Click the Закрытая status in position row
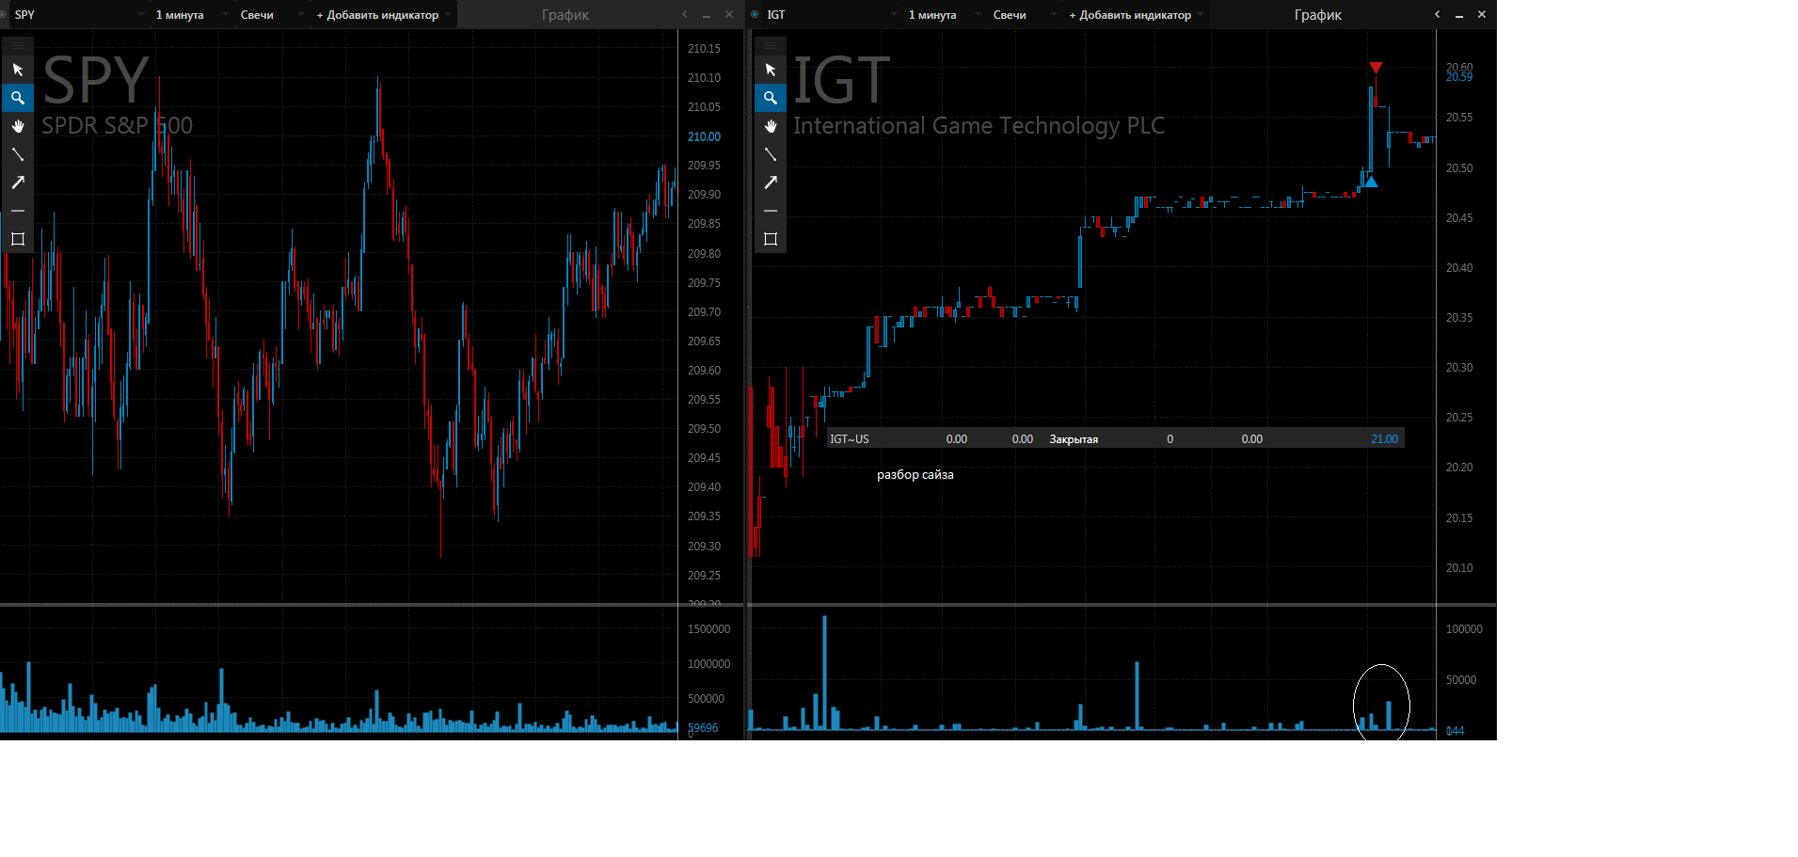The height and width of the screenshot is (857, 1798). click(1074, 439)
